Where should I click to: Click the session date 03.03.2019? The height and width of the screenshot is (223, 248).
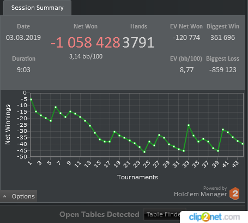tap(23, 38)
